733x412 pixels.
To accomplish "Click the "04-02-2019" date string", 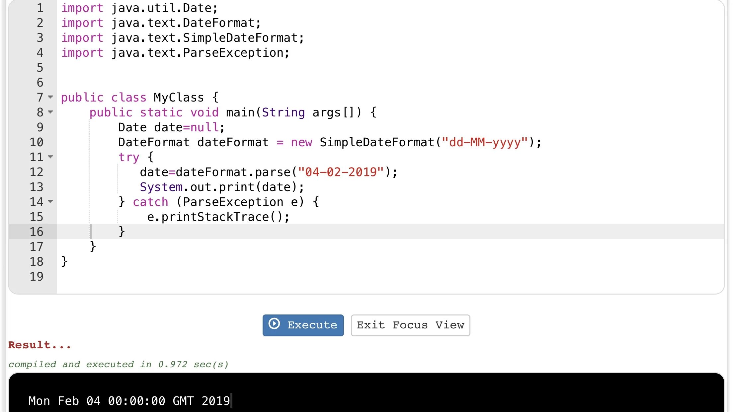I will coord(341,172).
